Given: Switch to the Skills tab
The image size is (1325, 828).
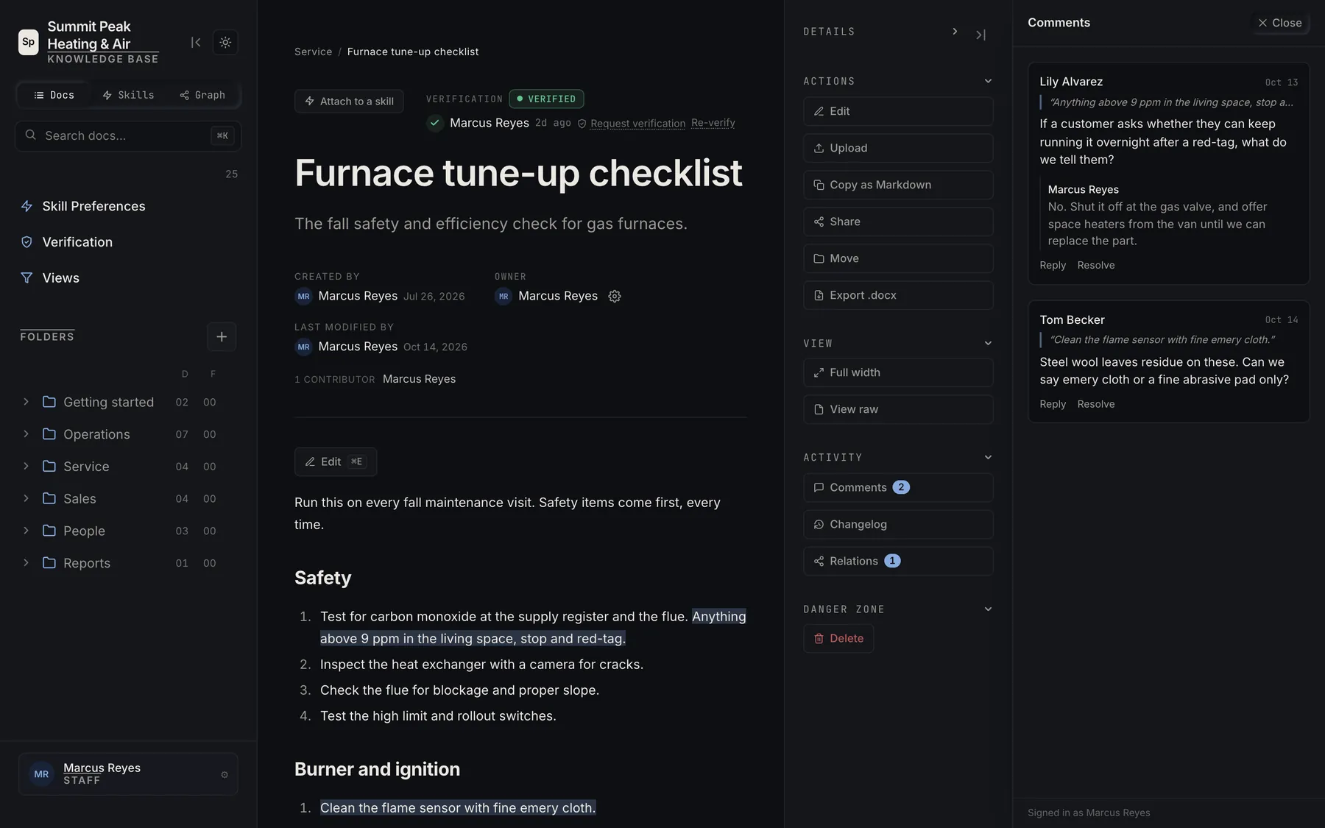Looking at the screenshot, I should pyautogui.click(x=128, y=95).
